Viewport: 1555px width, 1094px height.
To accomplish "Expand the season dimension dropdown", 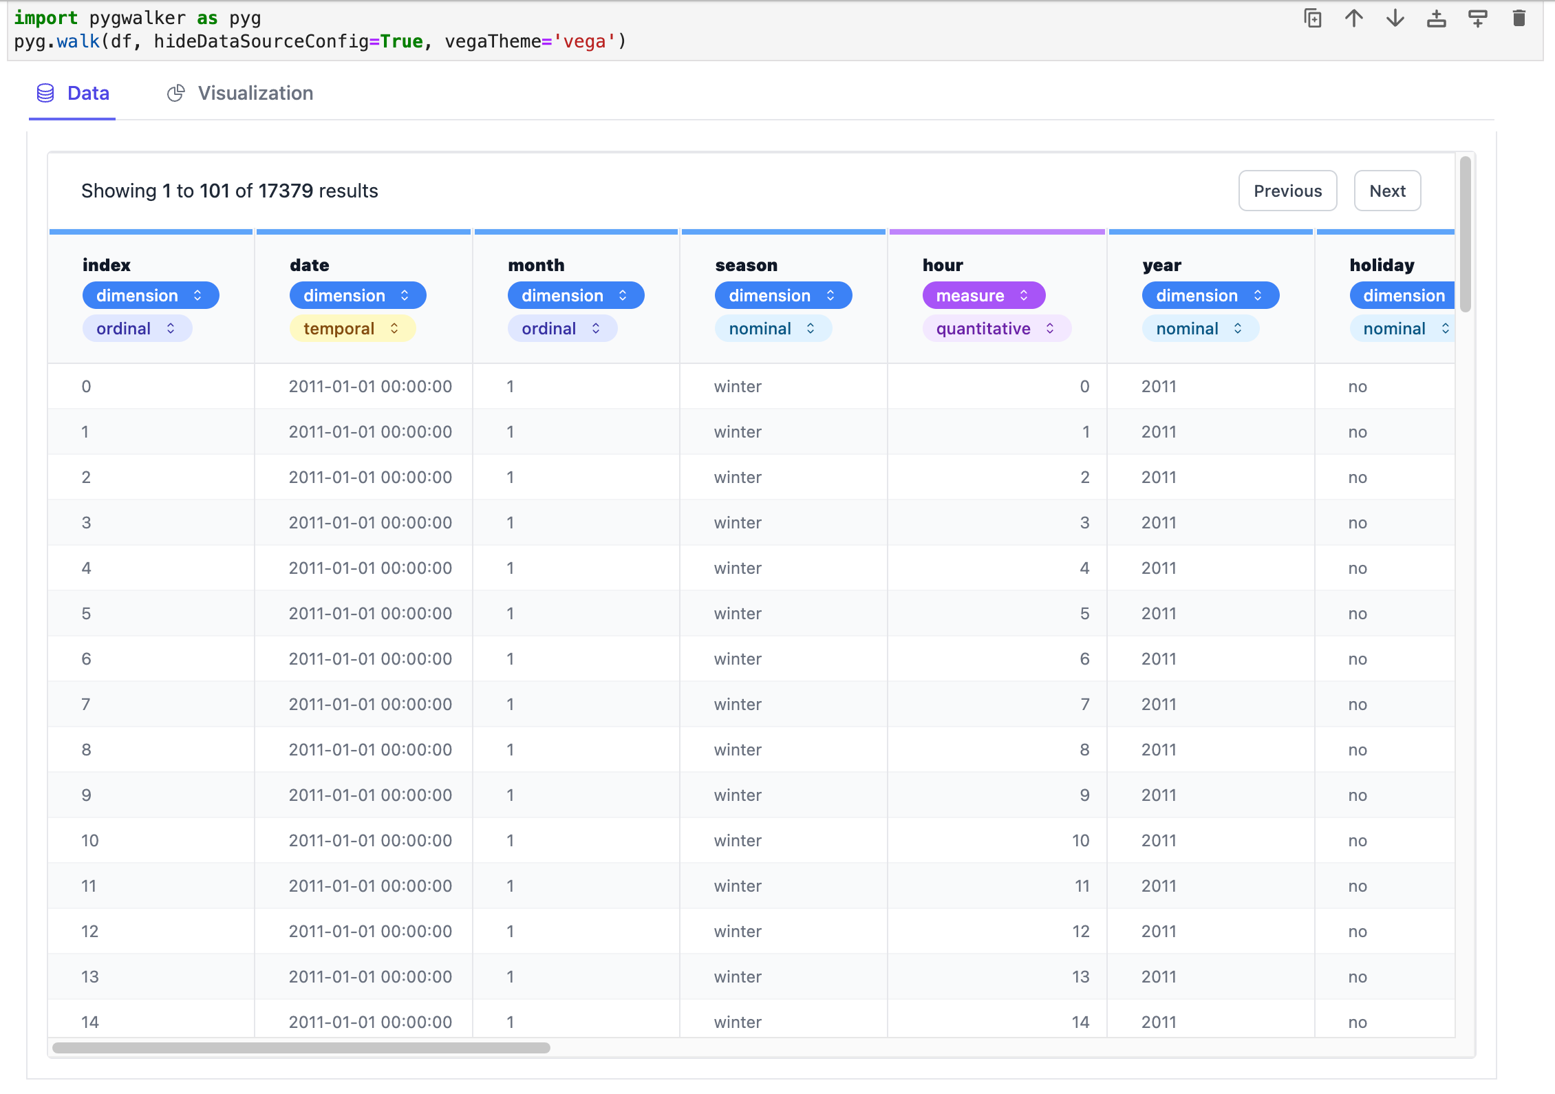I will (x=835, y=294).
